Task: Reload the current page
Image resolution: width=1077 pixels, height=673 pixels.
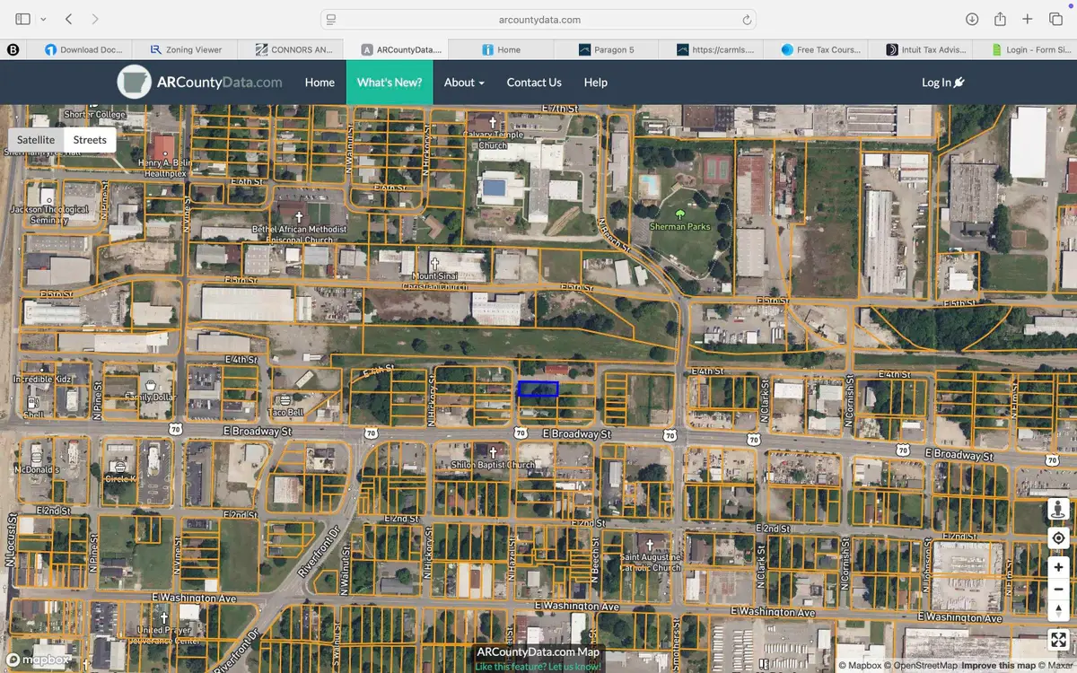Action: click(x=746, y=19)
